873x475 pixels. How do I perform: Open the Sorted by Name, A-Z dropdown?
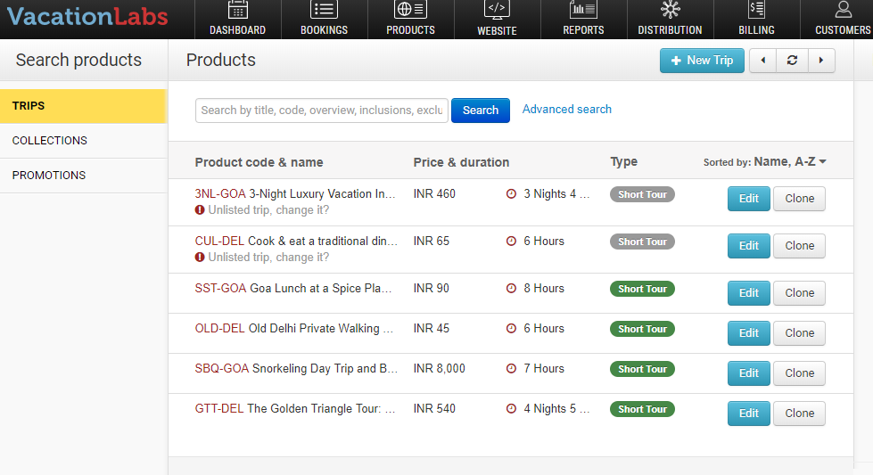[789, 162]
